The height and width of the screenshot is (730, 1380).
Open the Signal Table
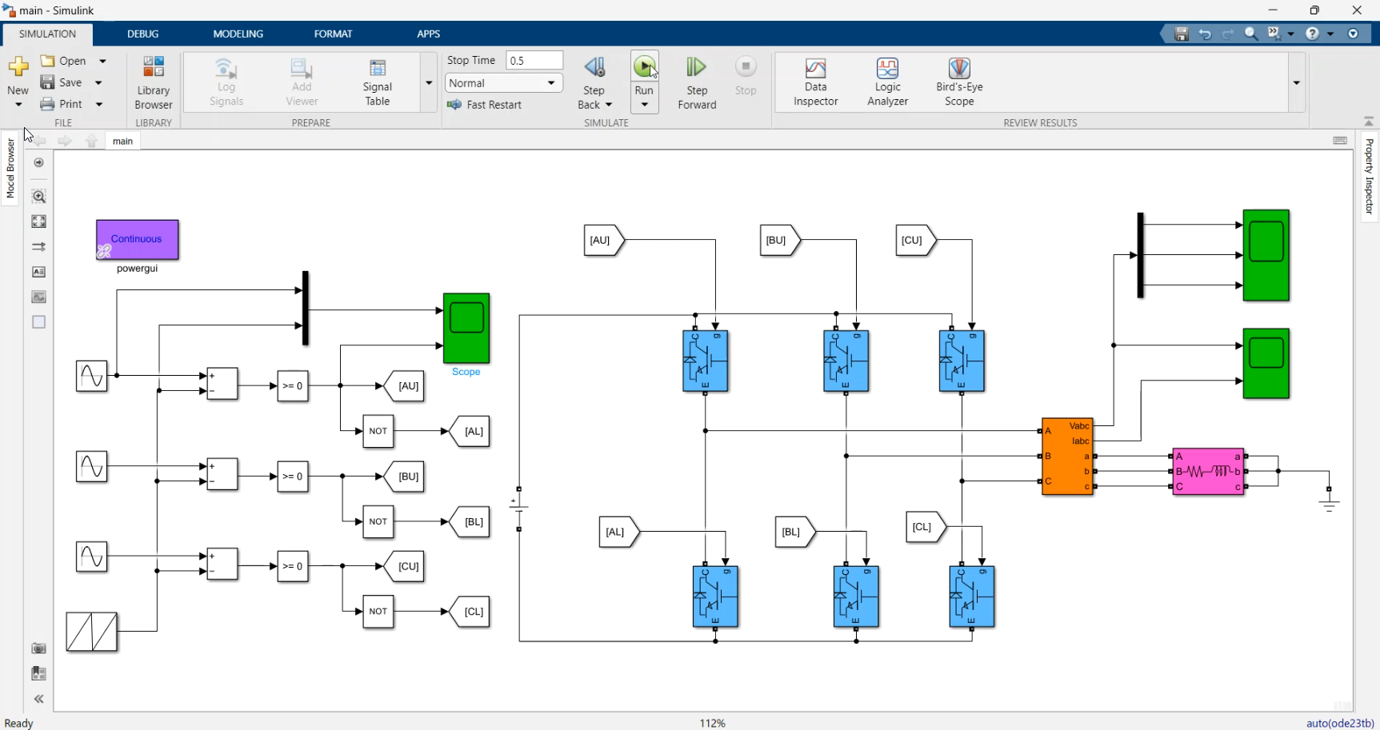tap(378, 82)
